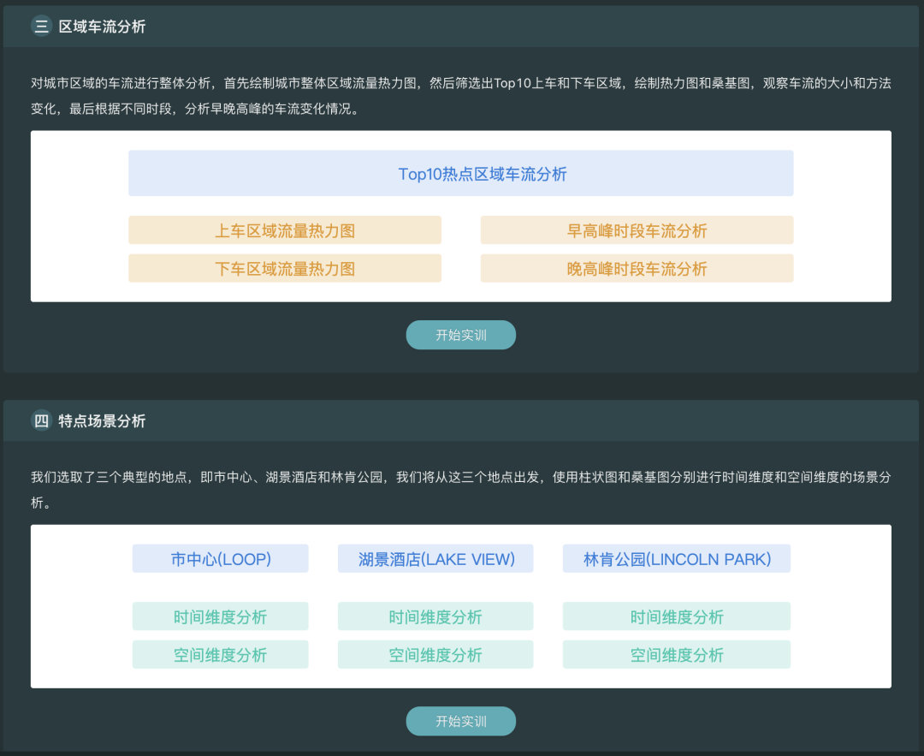Screen dimensions: 924x756
Task: Select the Top10热点区域车流分析 banner
Action: pyautogui.click(x=461, y=173)
